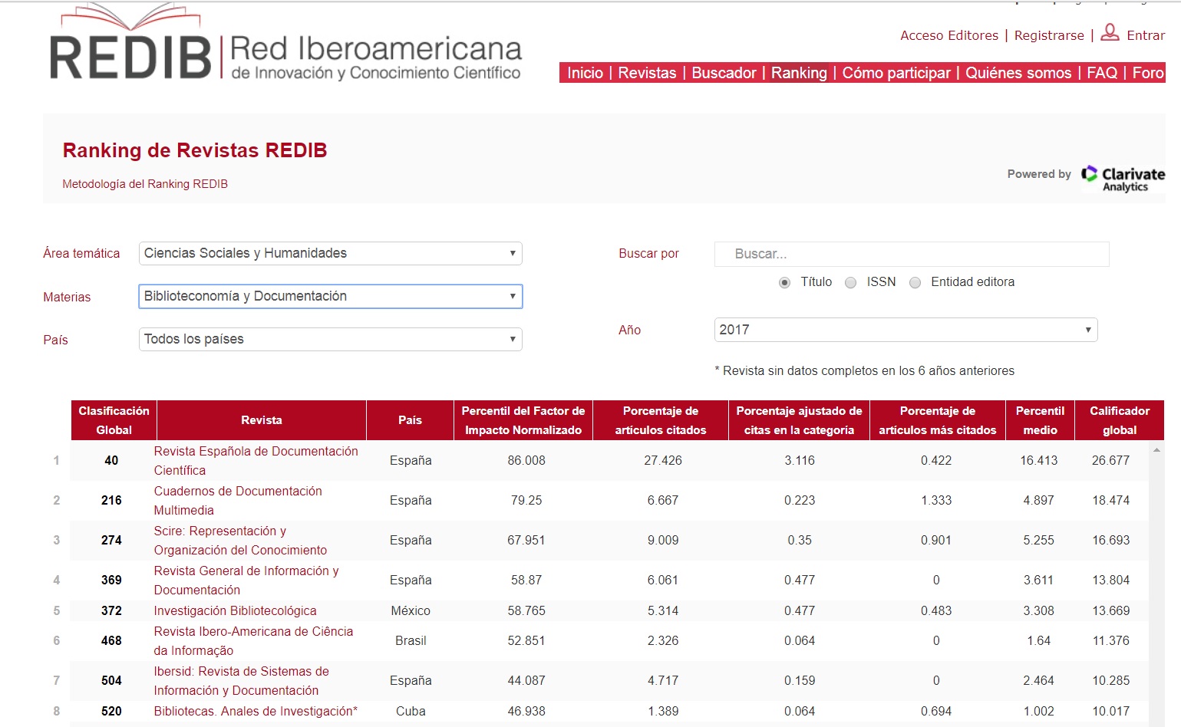Open the Buscador menu item

724,73
